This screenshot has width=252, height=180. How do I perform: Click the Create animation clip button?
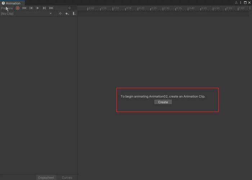tap(163, 102)
